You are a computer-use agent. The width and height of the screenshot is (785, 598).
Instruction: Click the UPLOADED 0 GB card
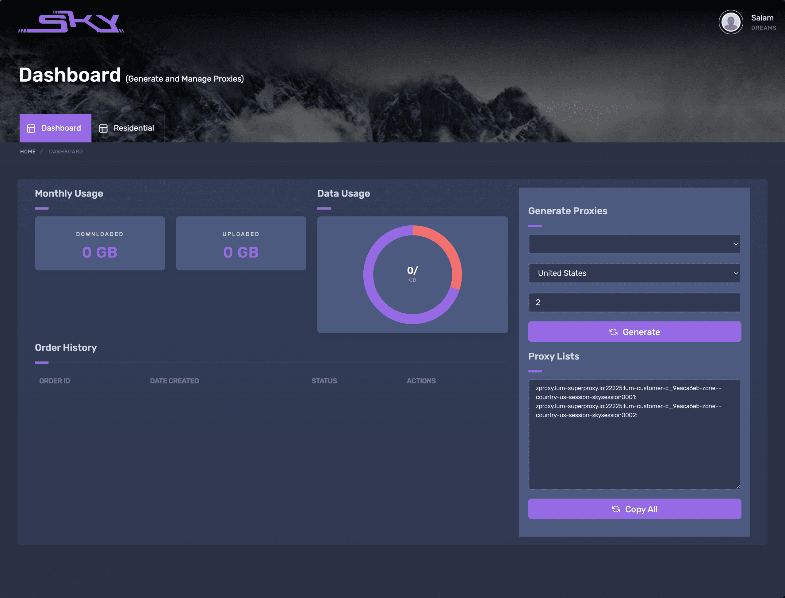(x=241, y=243)
